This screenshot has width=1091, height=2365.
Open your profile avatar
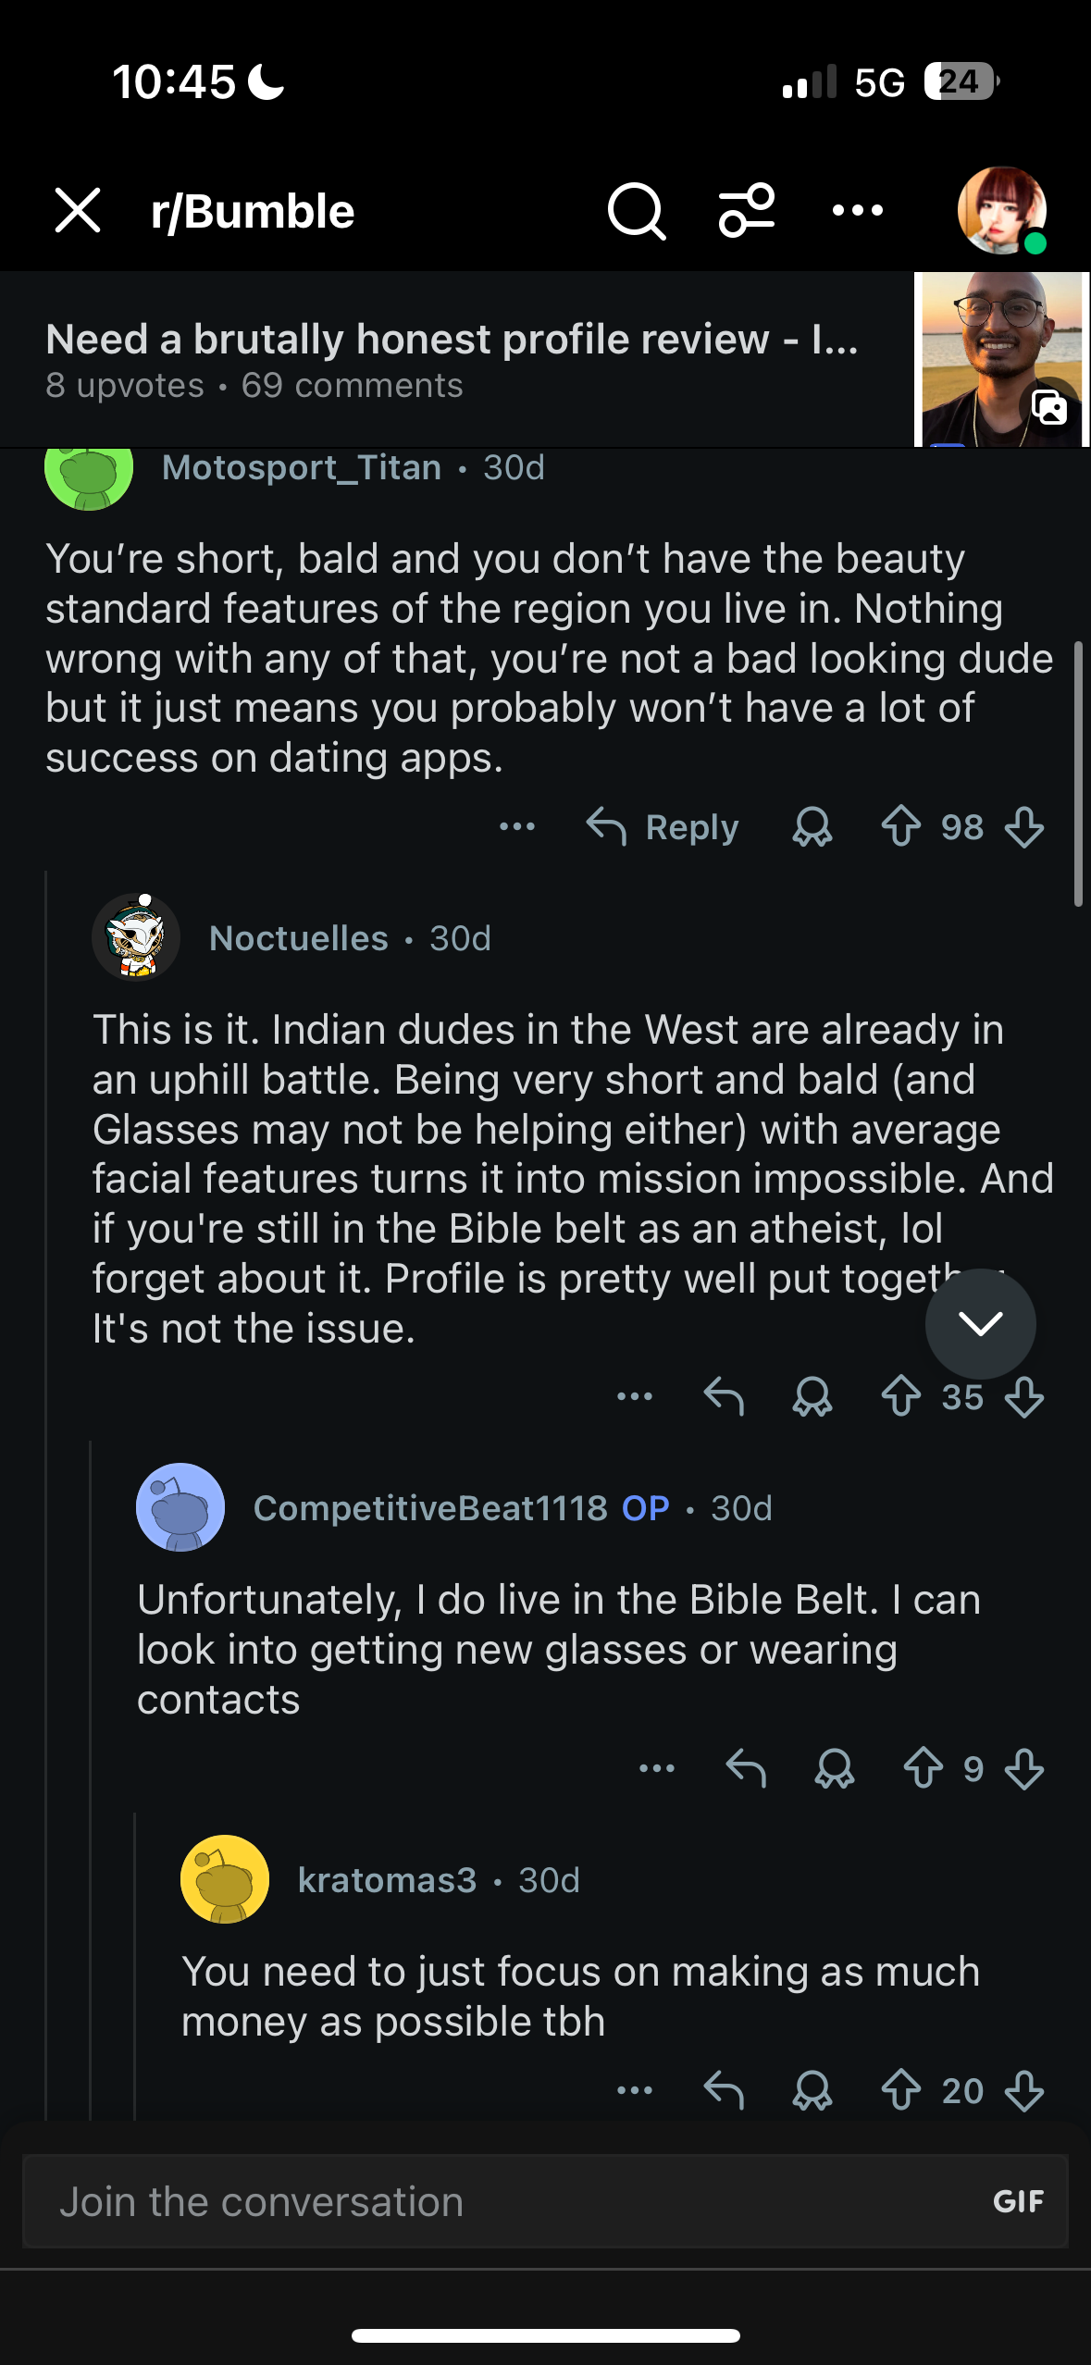[x=1002, y=211]
